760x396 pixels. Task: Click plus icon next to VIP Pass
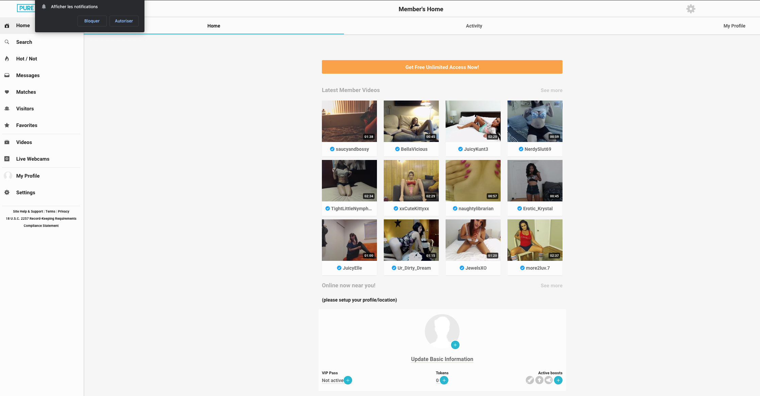348,380
